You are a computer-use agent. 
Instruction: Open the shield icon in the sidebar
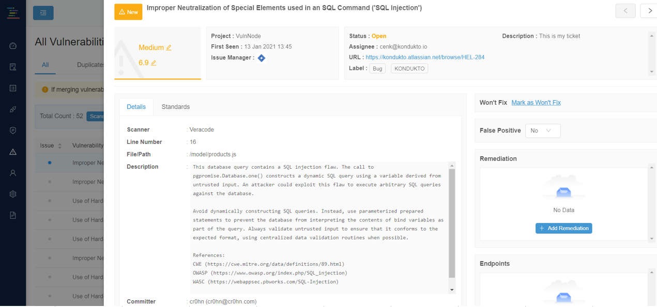13,131
